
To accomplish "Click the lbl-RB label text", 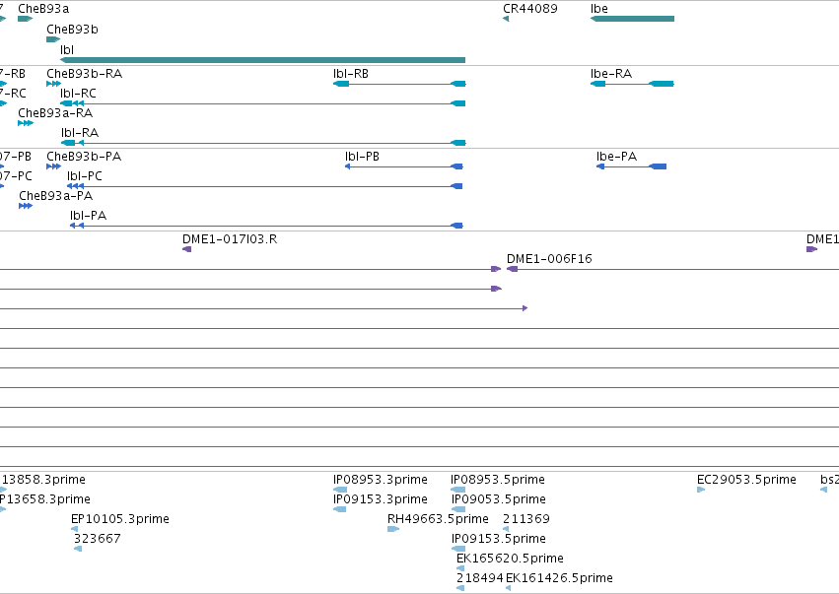I will coord(350,74).
